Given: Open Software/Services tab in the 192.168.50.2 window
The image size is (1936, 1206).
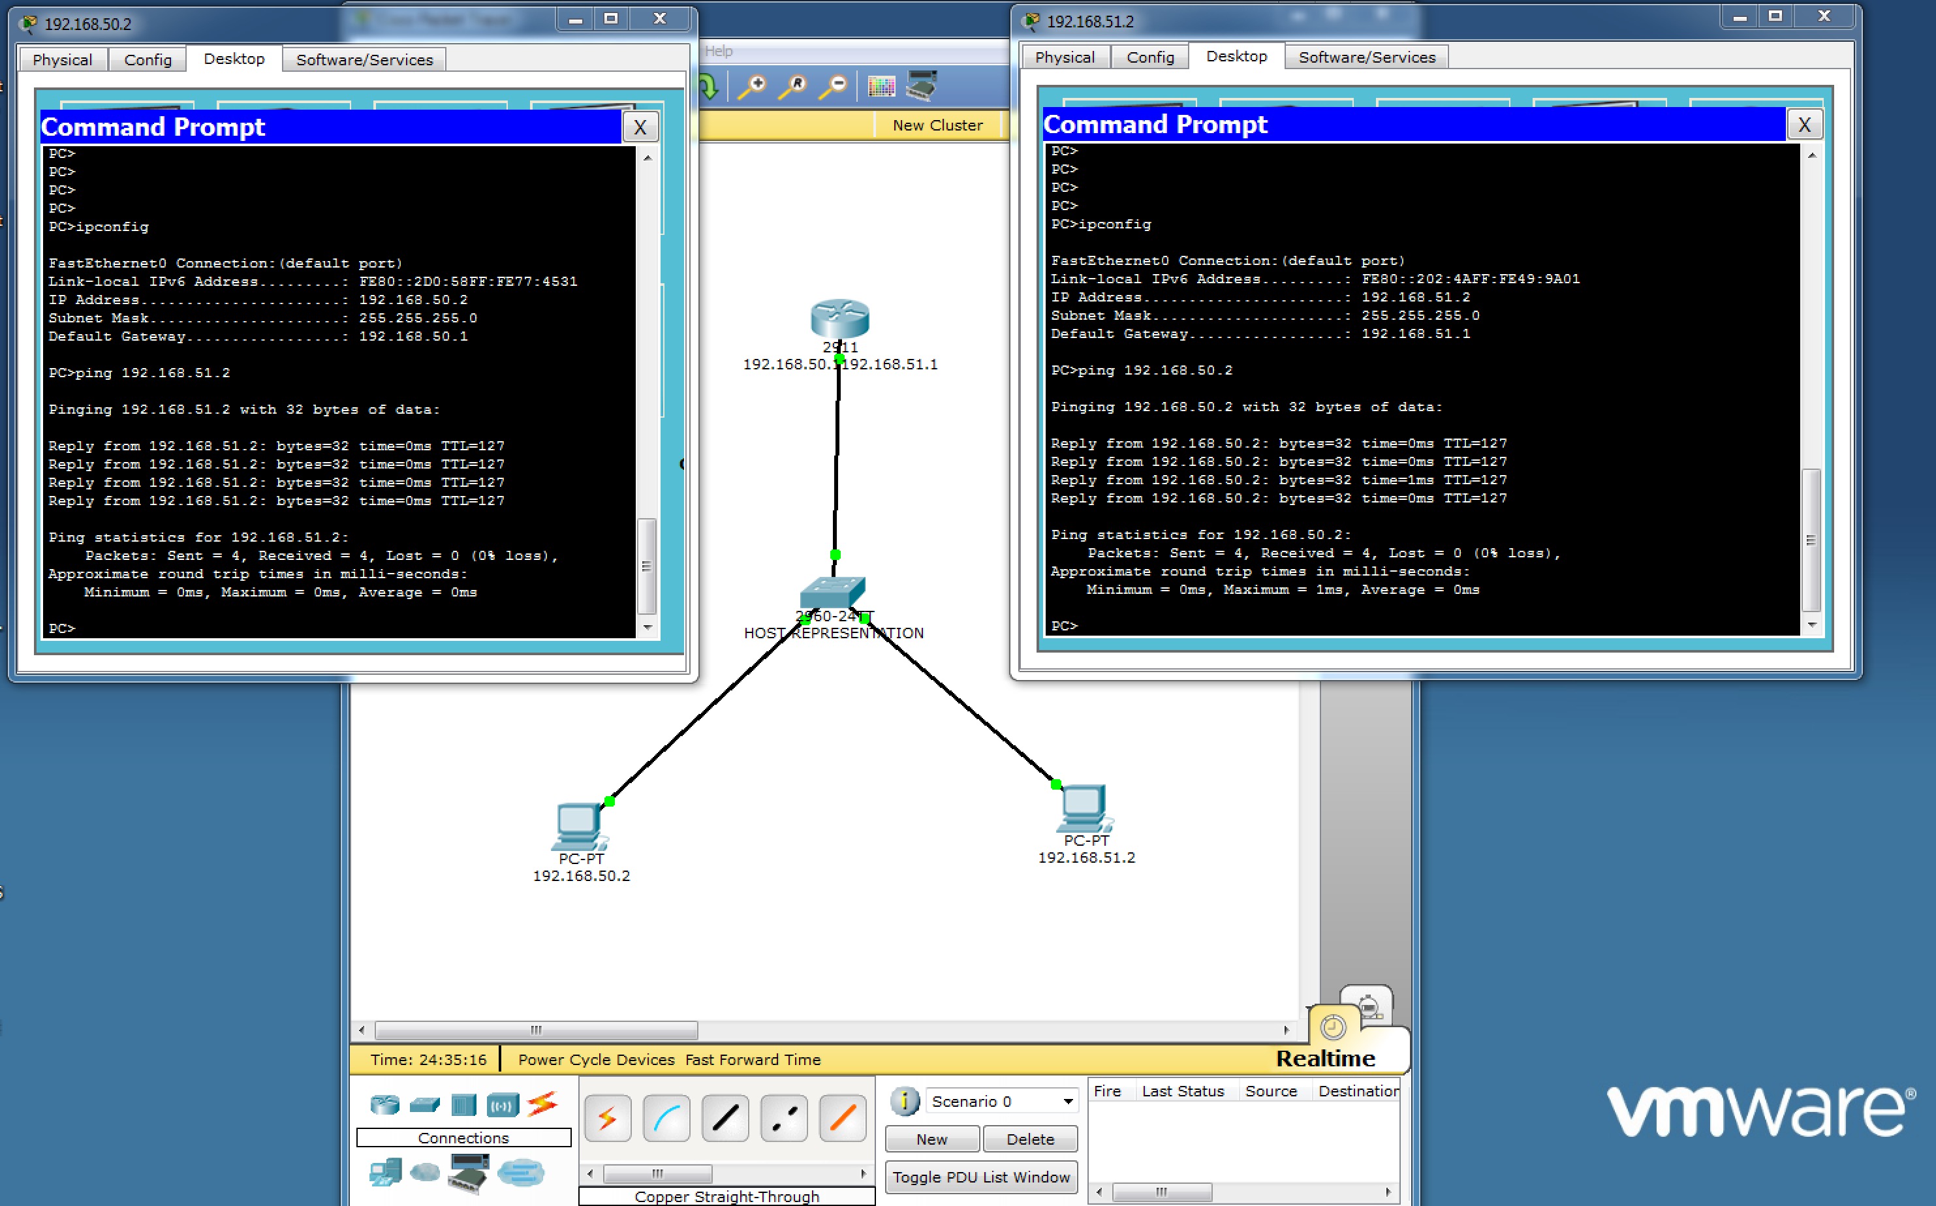Looking at the screenshot, I should [x=364, y=60].
